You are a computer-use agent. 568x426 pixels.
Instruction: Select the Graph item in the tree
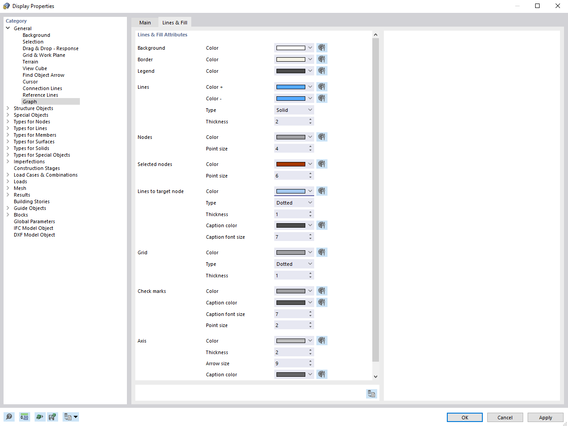[30, 101]
